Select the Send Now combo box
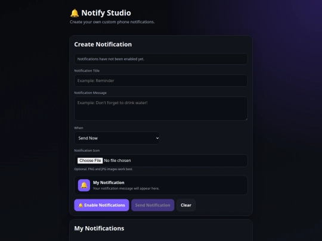Screen dimensions: 322x241 (117, 138)
